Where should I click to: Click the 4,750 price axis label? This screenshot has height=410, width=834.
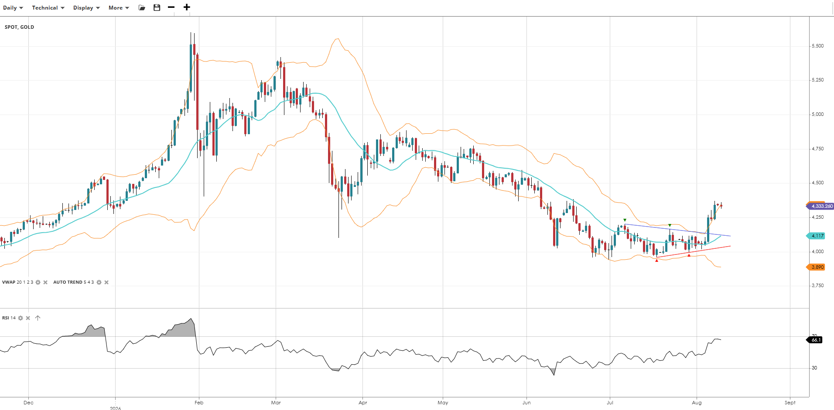[x=818, y=149]
